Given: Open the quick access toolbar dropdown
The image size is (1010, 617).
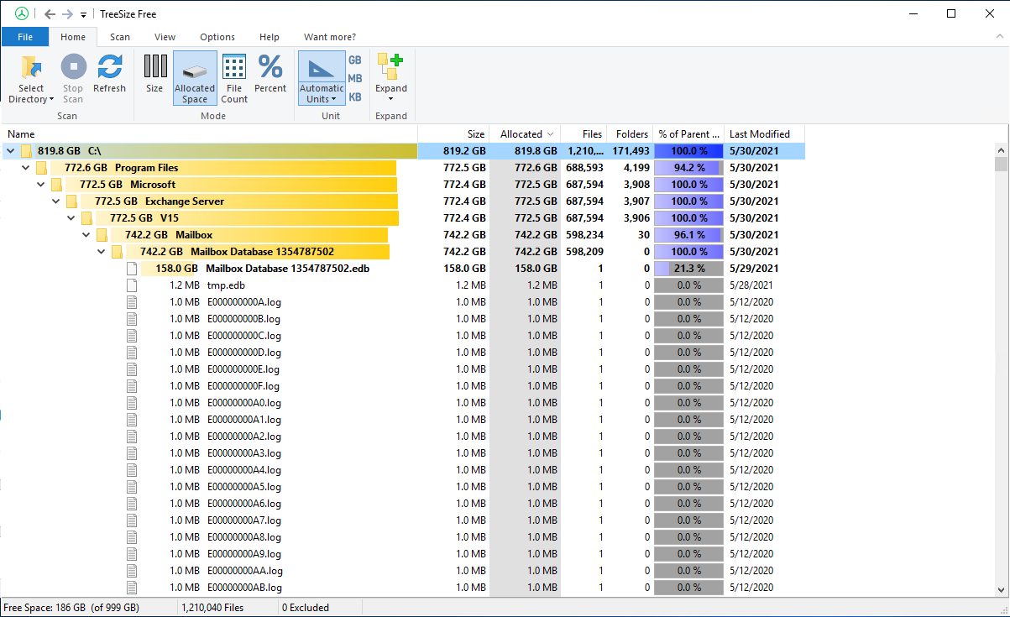Looking at the screenshot, I should [83, 15].
